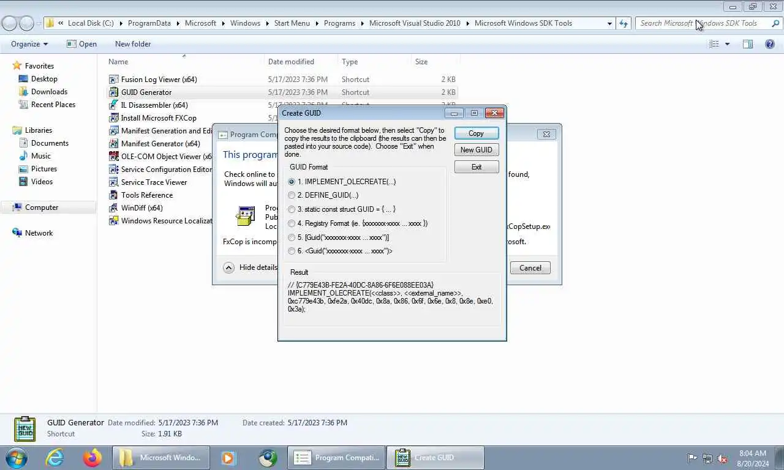The width and height of the screenshot is (784, 470).
Task: Select Install Microsoft FXCop icon
Action: (x=113, y=118)
